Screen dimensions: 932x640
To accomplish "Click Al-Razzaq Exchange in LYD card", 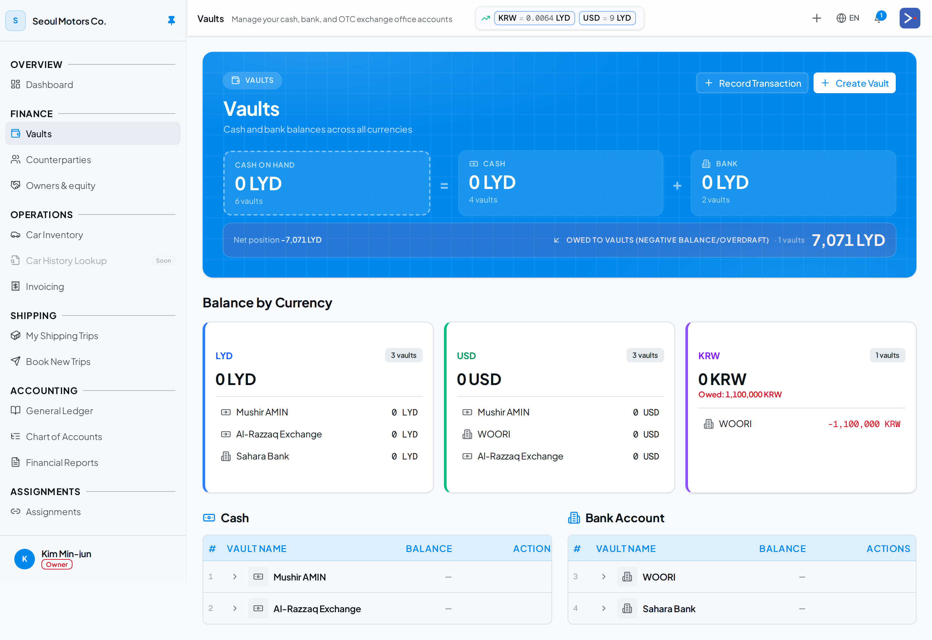I will point(279,434).
